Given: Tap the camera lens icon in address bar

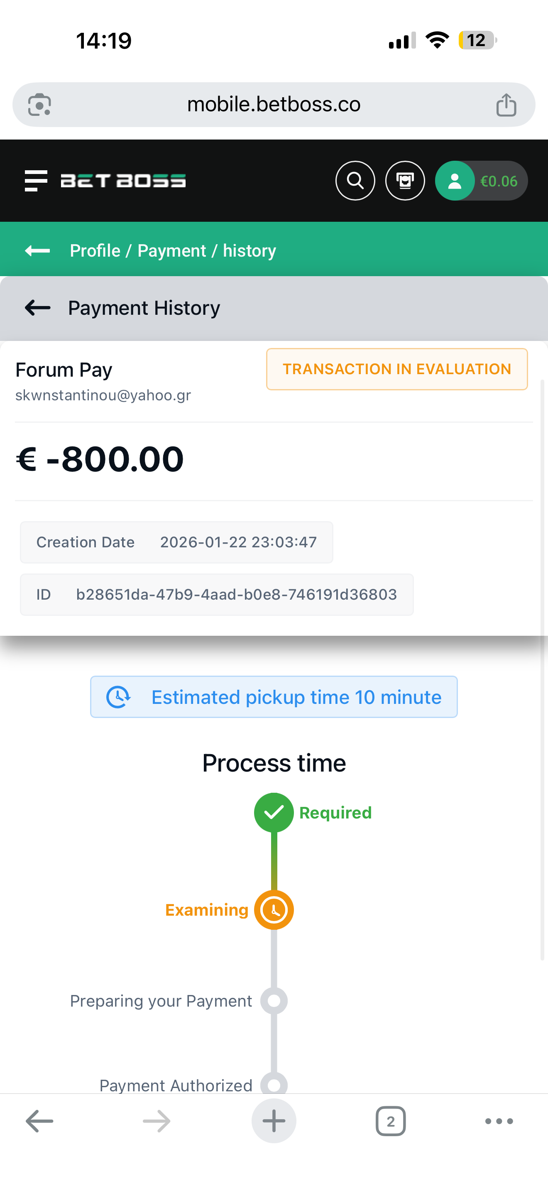Looking at the screenshot, I should tap(40, 105).
